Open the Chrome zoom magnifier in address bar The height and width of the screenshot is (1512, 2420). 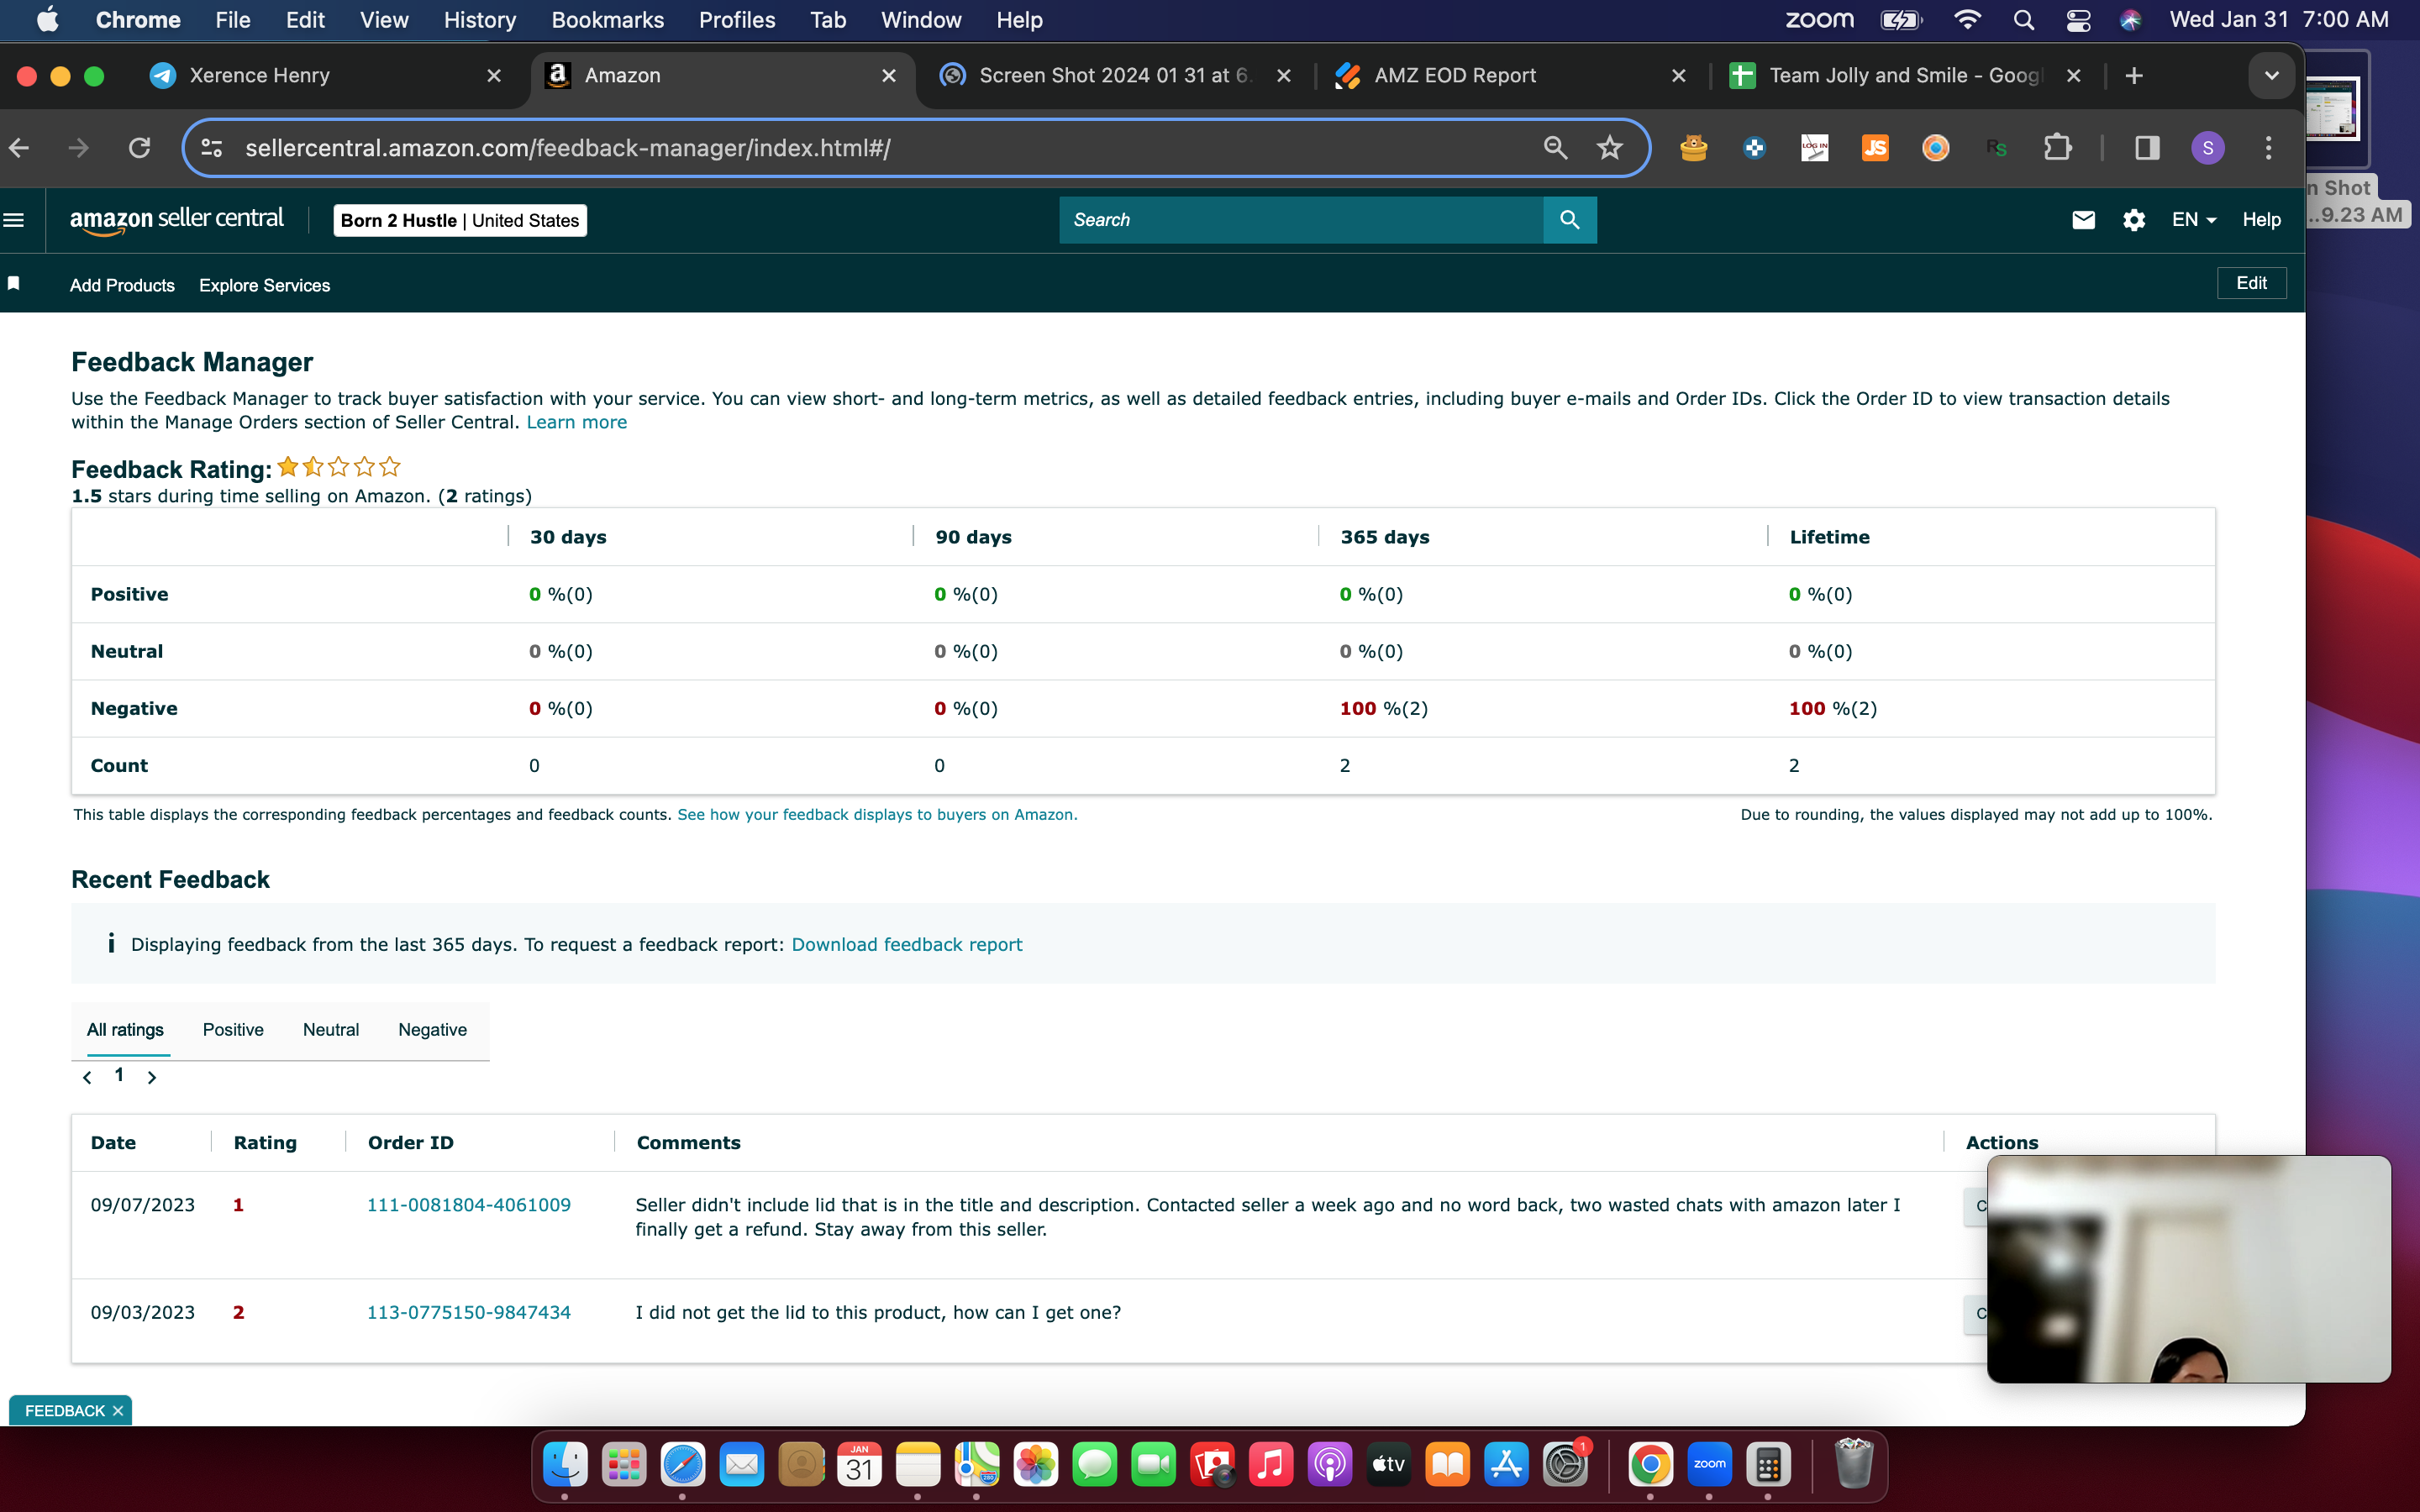tap(1555, 148)
